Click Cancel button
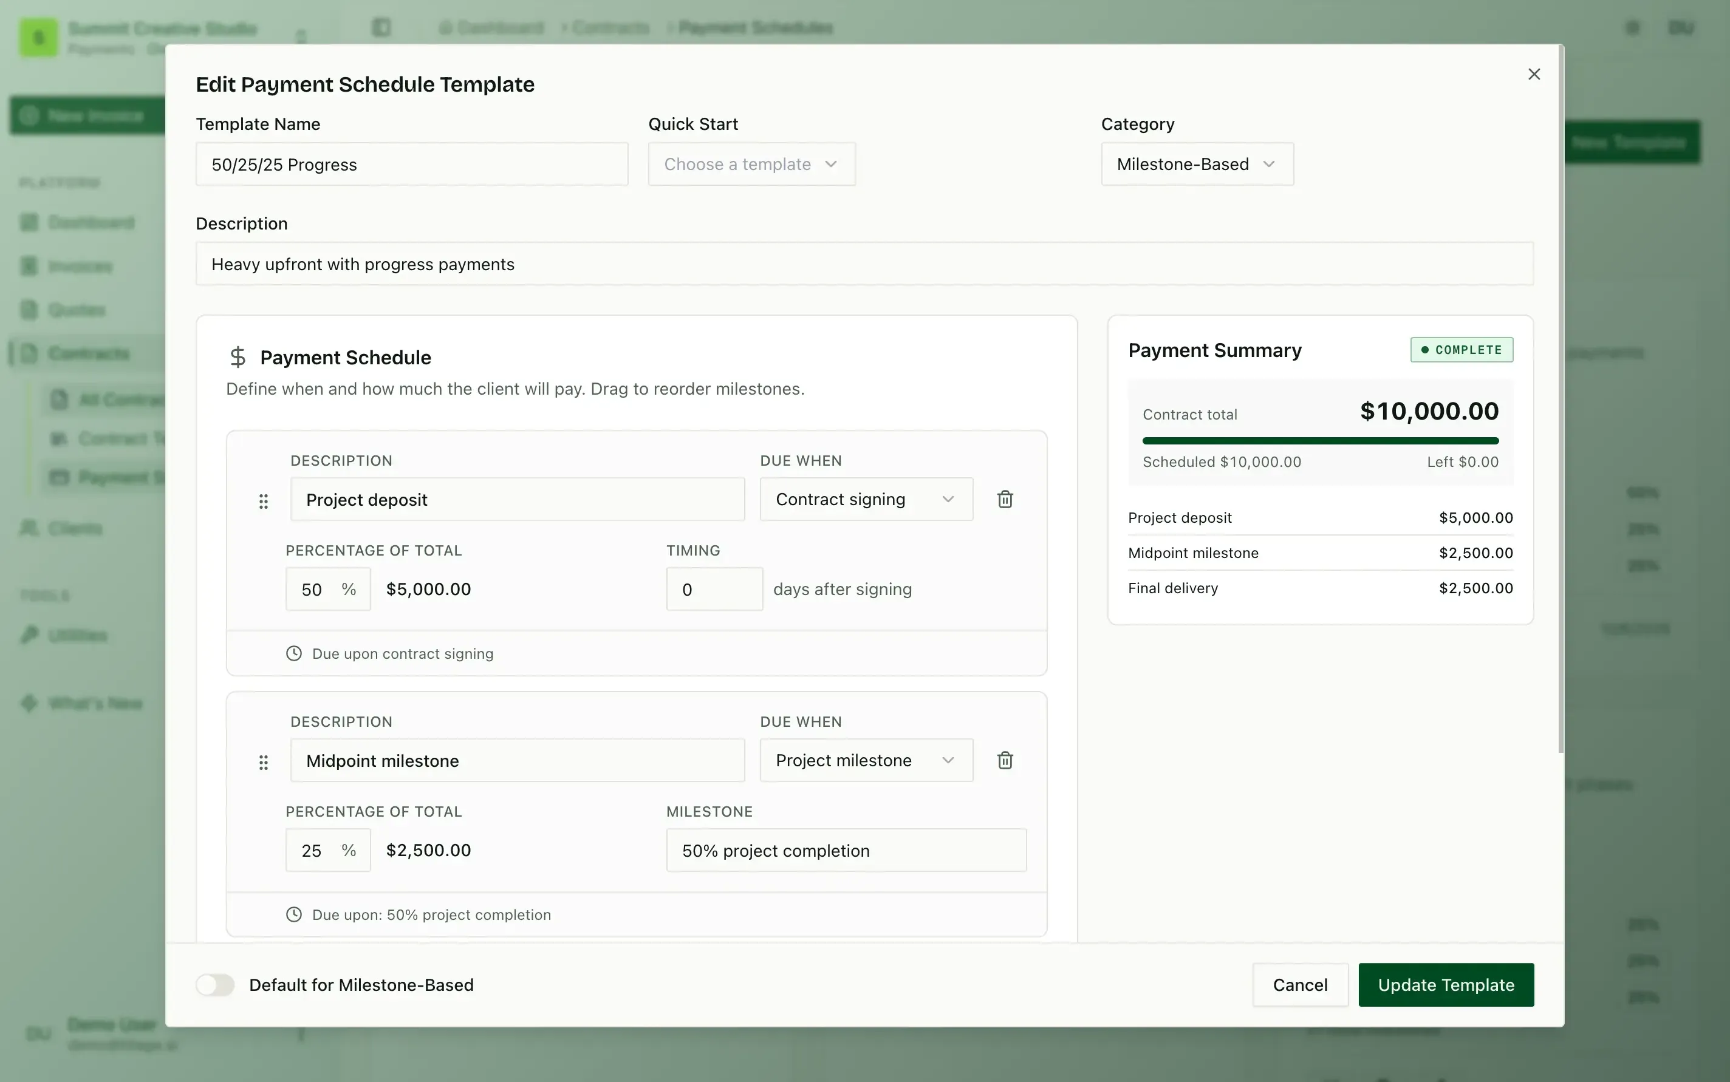The height and width of the screenshot is (1082, 1730). pos(1300,985)
